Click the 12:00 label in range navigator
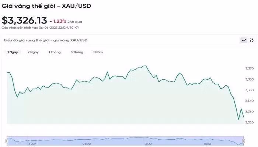Image resolution: width=258 pixels, height=147 pixels. (148, 144)
